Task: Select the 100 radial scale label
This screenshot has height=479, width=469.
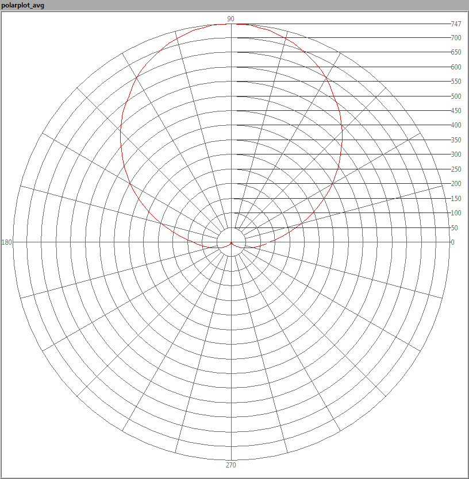Action: point(456,213)
